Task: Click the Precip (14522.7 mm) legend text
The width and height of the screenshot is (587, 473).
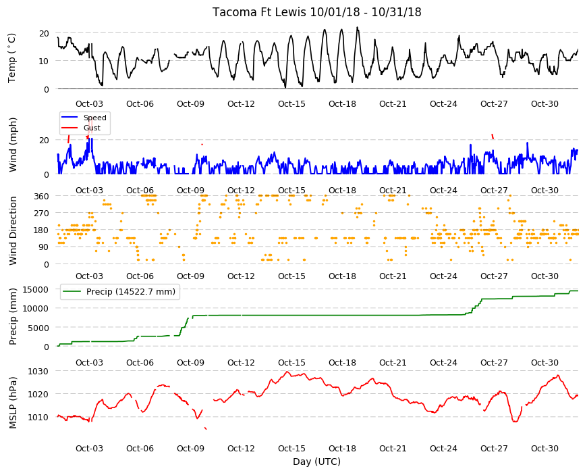Action: 131,292
